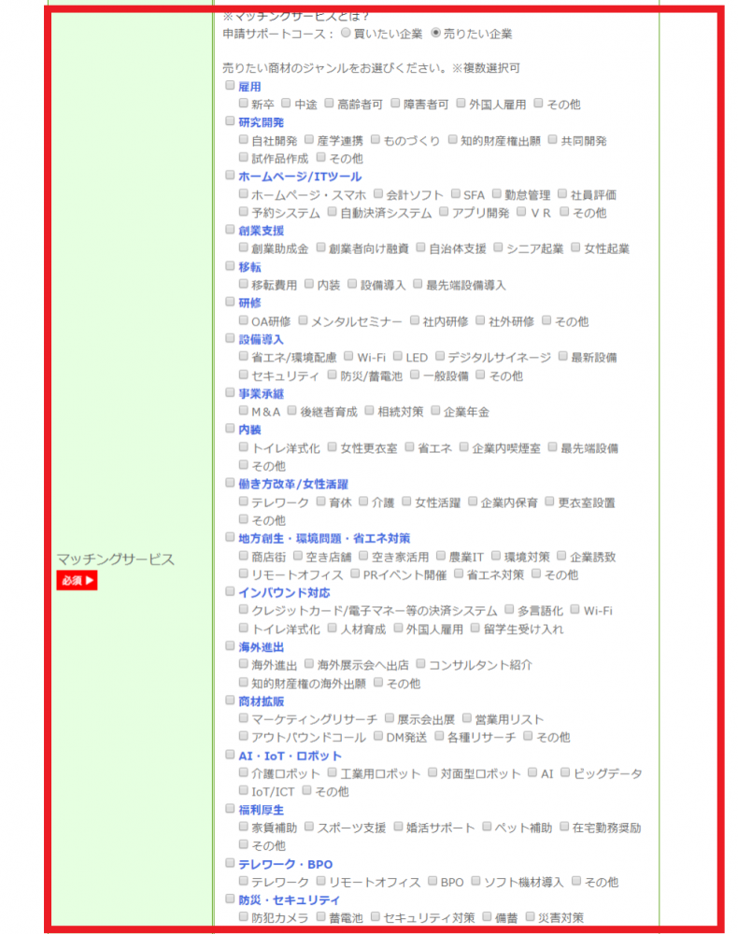
Task: Select the 買いたい企業 radio button
Action: pos(346,34)
